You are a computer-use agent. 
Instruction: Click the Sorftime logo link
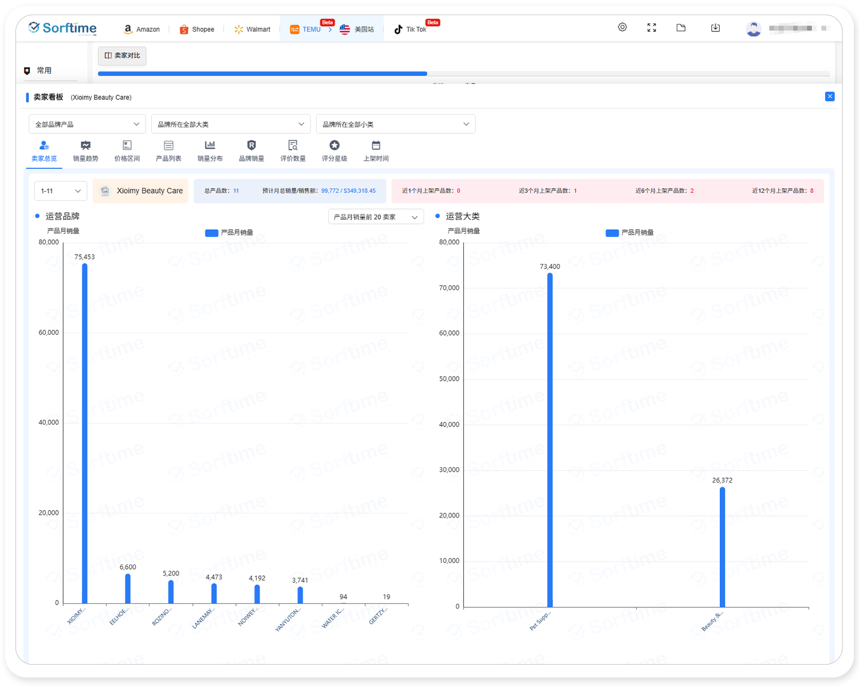click(62, 28)
